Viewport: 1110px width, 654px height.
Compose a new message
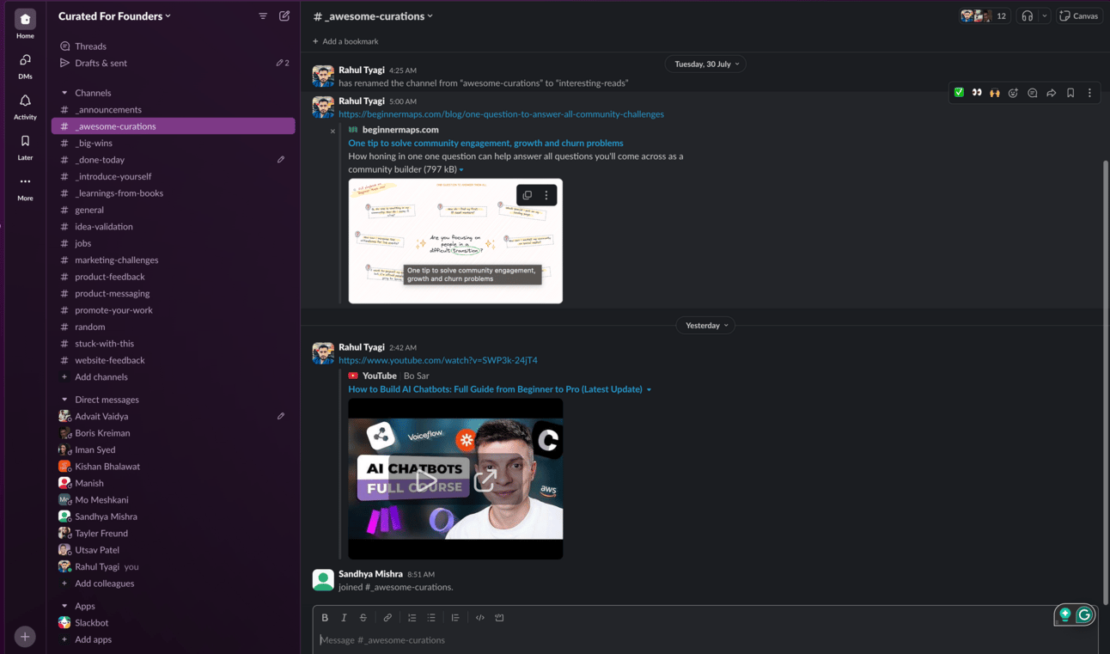click(x=284, y=16)
